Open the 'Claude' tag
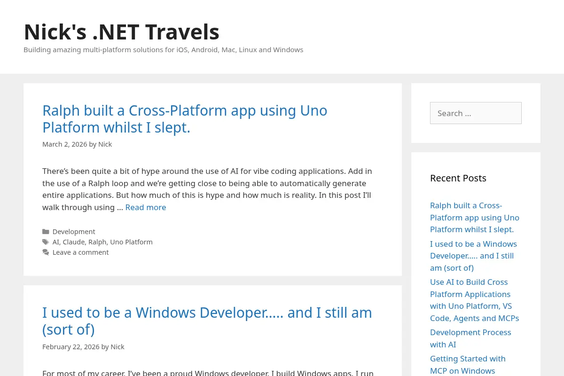This screenshot has width=564, height=376. [x=74, y=242]
